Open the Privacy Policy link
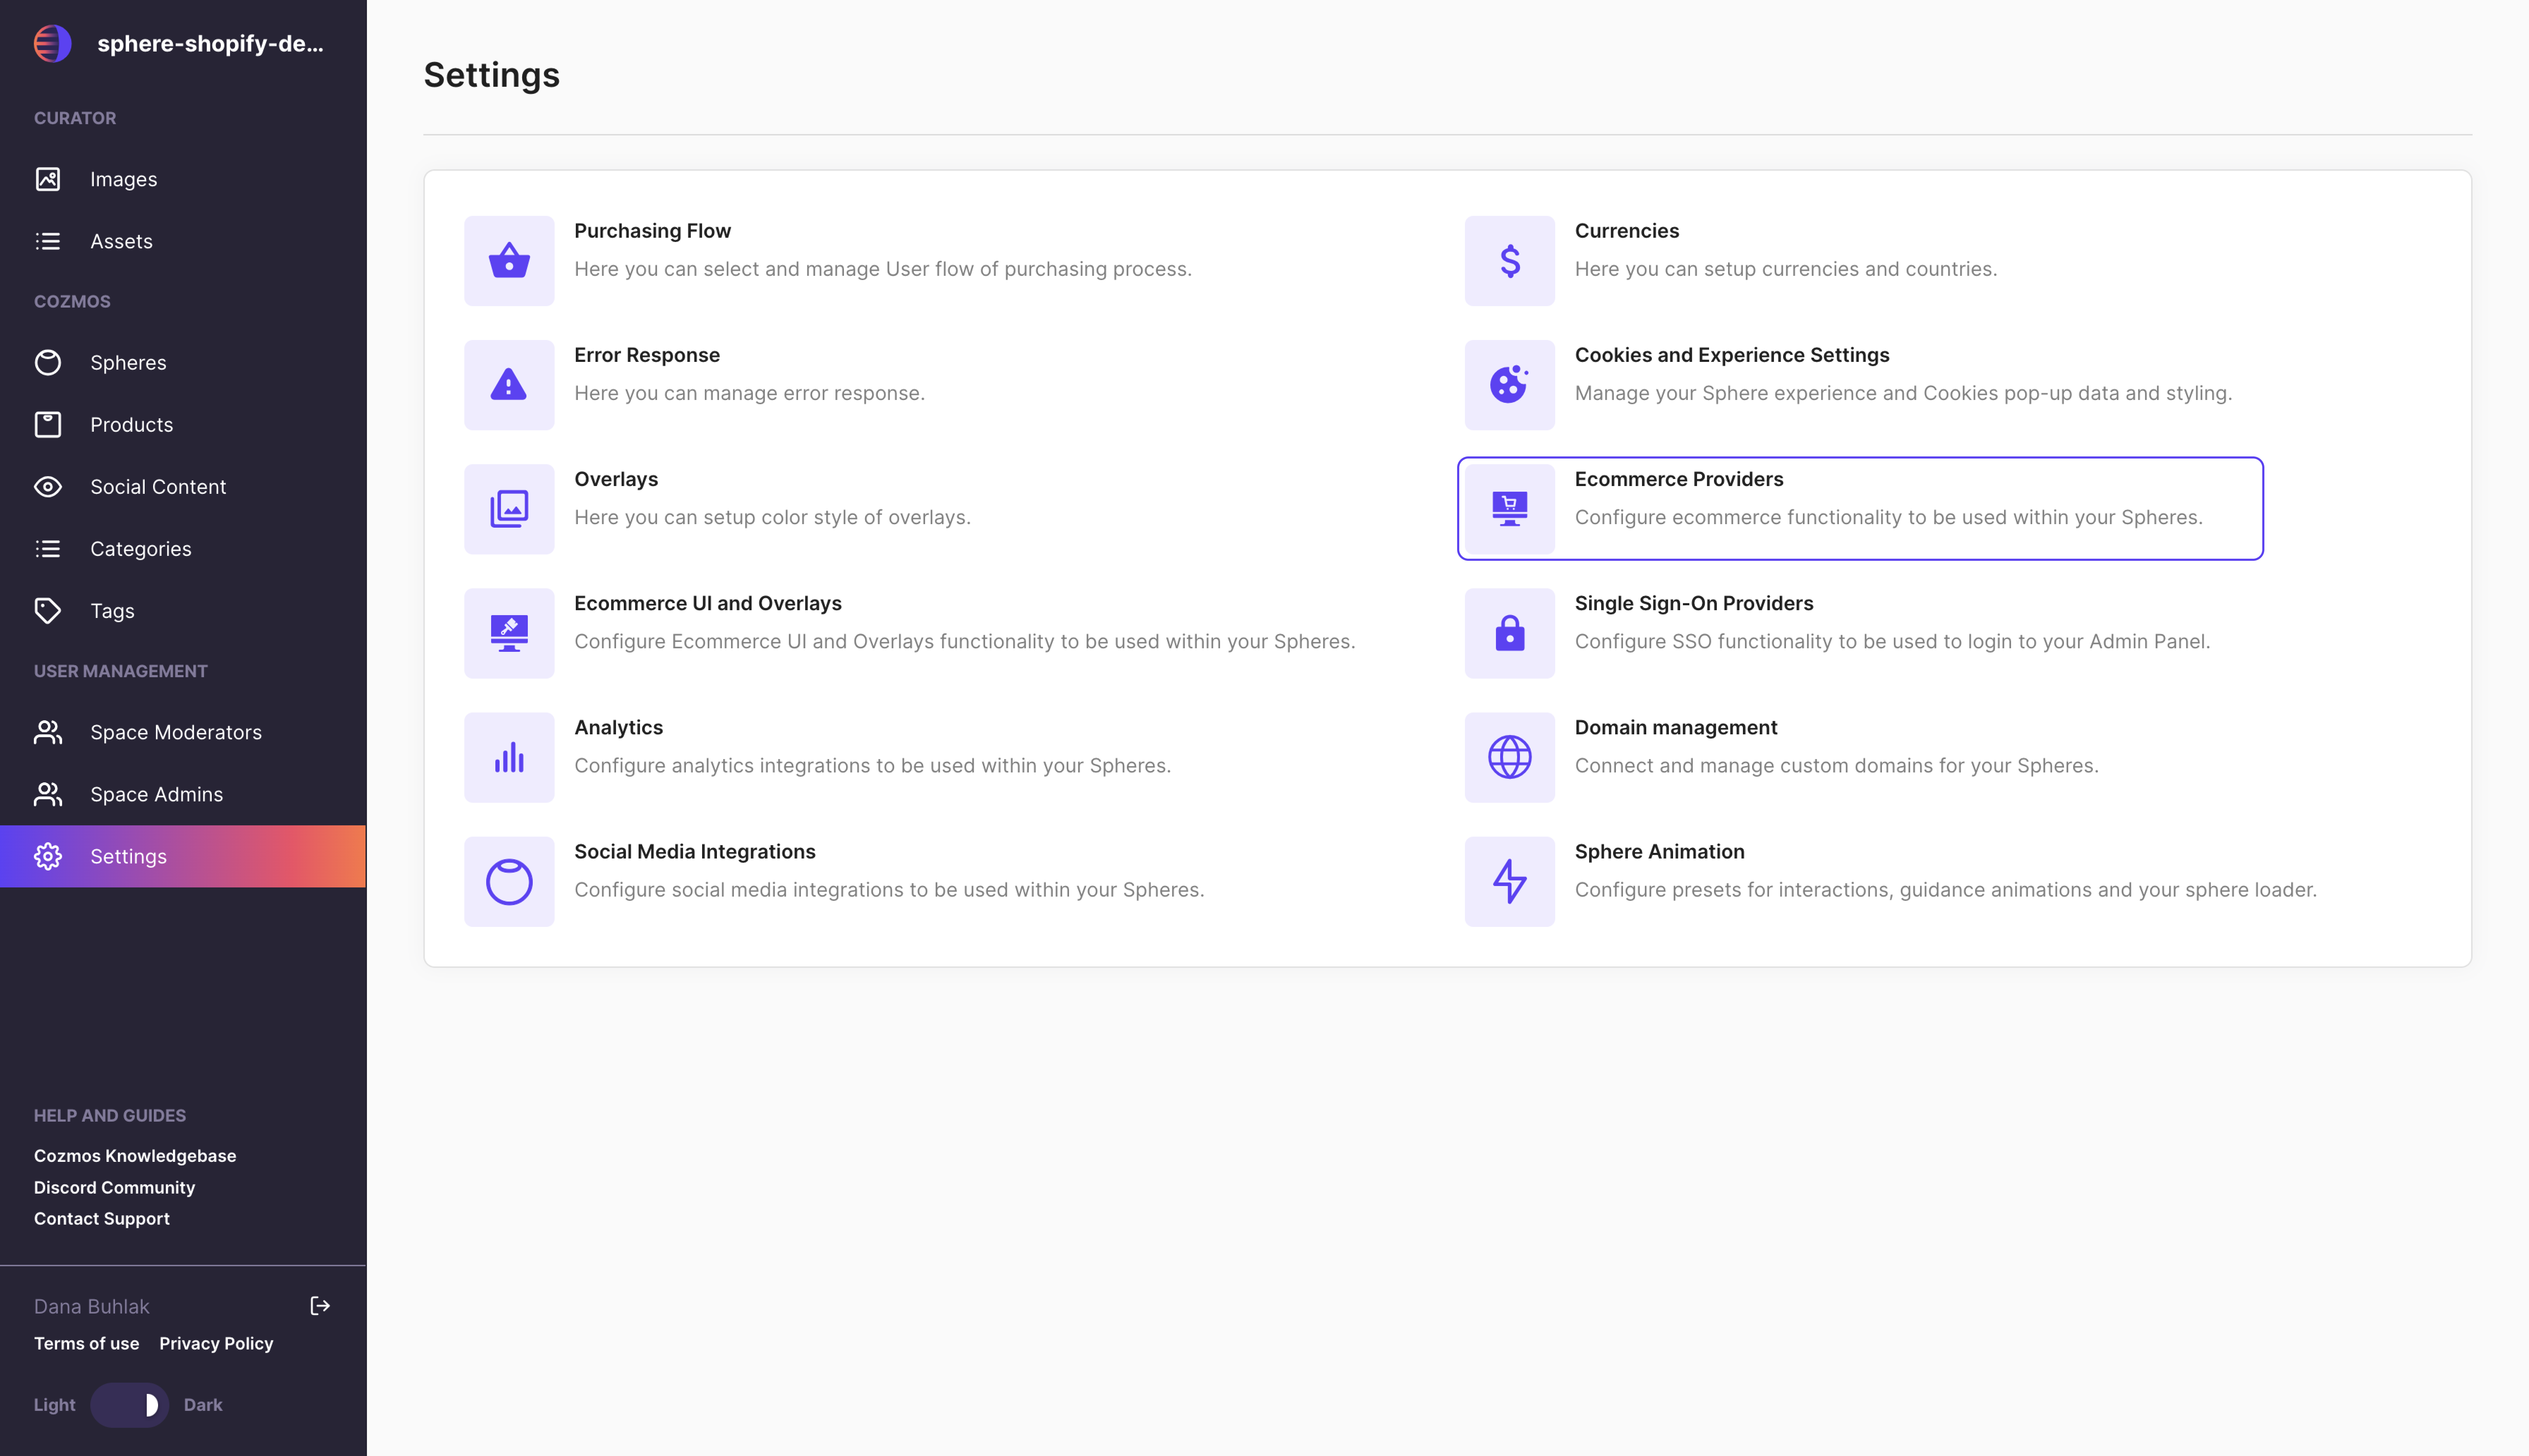 pyautogui.click(x=216, y=1344)
